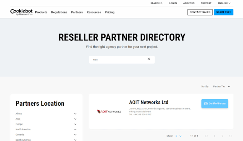Open the Products menu
Viewport: 243px width, 141px height.
click(41, 12)
